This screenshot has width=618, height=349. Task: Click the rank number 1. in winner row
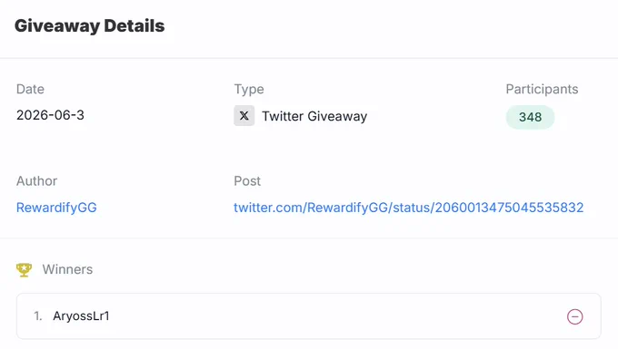pyautogui.click(x=38, y=316)
